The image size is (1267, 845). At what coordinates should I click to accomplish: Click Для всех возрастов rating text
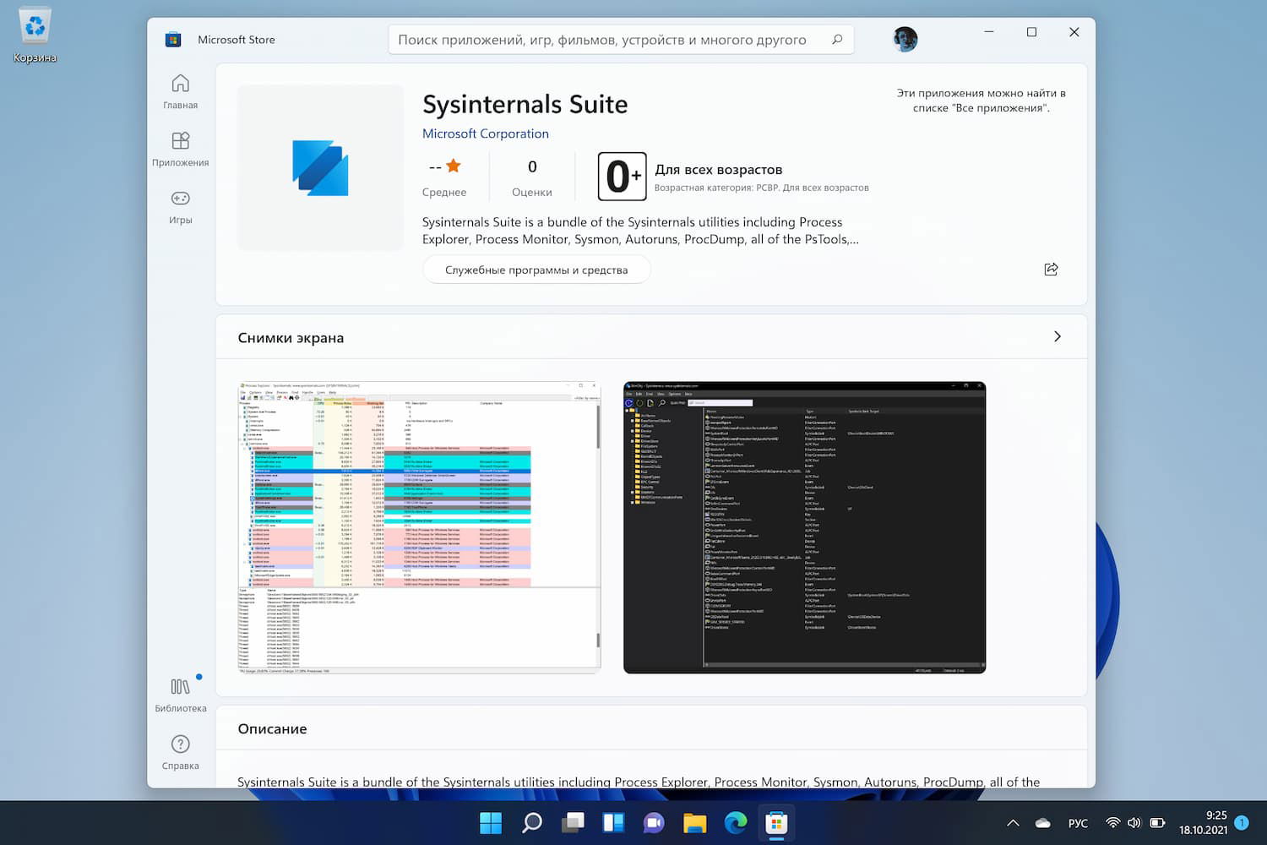click(x=719, y=170)
